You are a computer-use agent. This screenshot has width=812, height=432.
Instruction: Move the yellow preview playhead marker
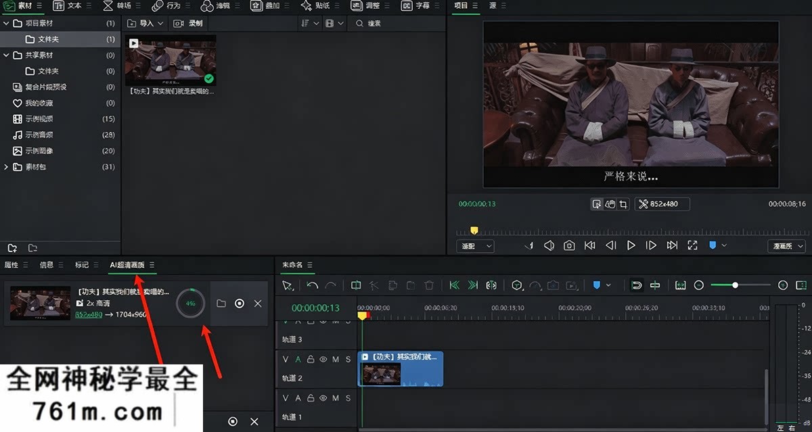474,231
